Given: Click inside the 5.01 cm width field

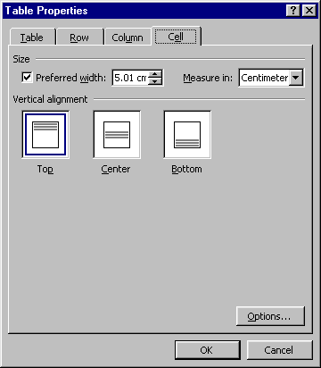Looking at the screenshot, I should click(x=130, y=78).
